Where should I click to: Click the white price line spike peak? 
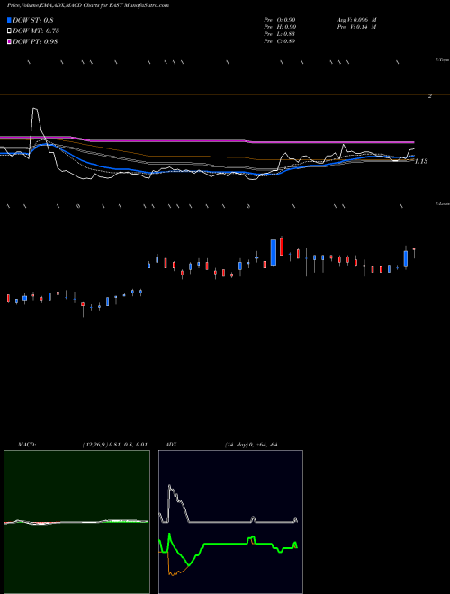point(34,109)
